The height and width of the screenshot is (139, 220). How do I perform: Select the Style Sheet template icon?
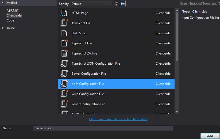(x=64, y=33)
